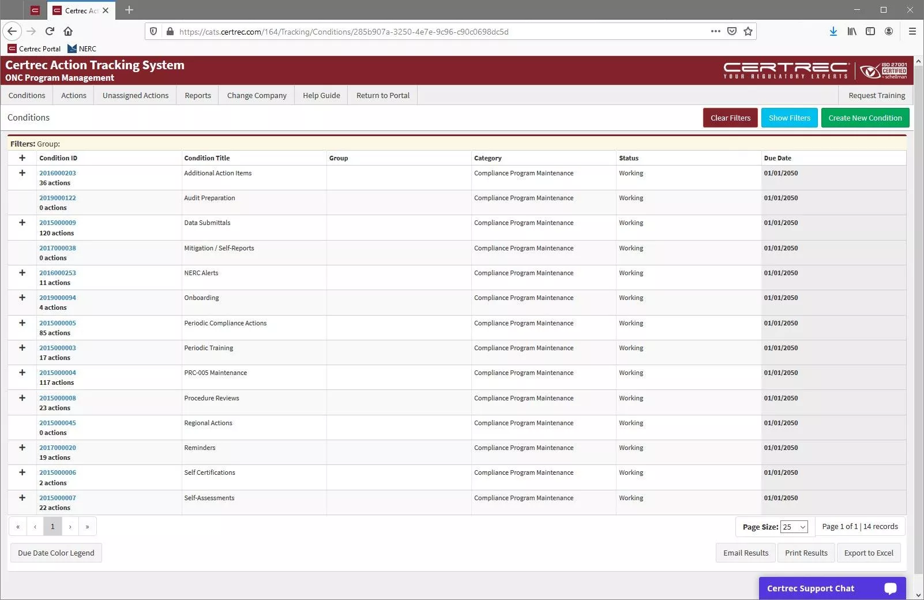Save page to Pocket

point(732,31)
